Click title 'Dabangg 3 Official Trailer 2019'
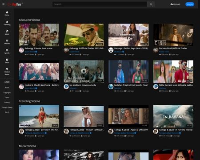The width and height of the screenshot is (200, 160). (x=87, y=48)
